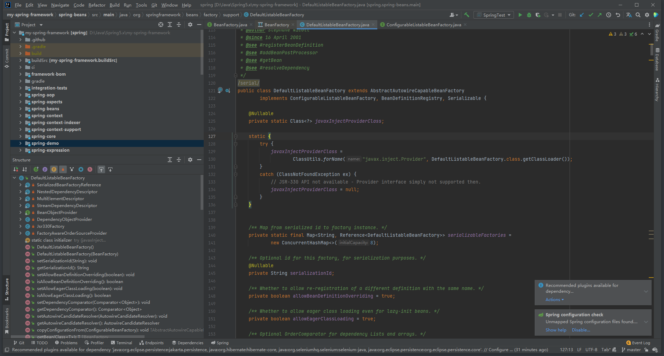The width and height of the screenshot is (664, 356).
Task: Open IDE settings gear in main toolbar
Action: (647, 15)
